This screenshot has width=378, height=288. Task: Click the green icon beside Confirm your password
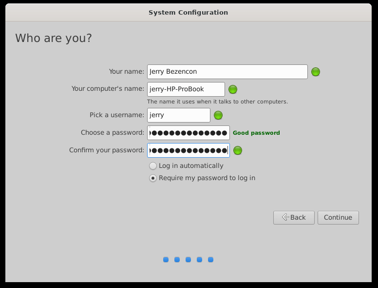(238, 150)
